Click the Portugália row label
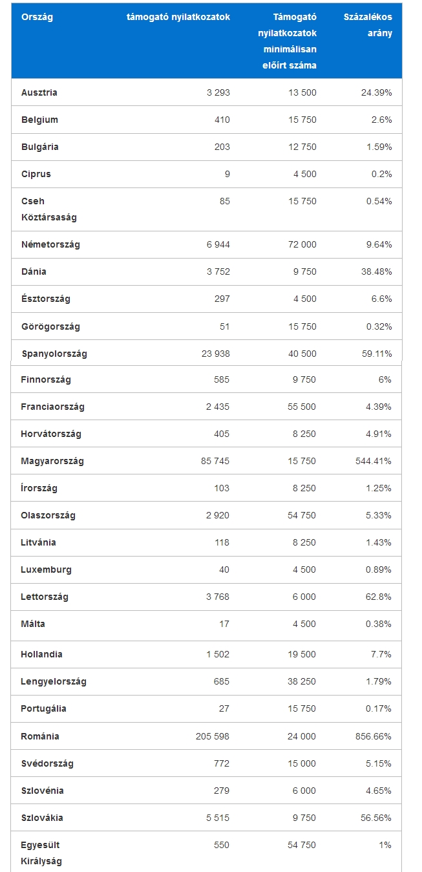 43,708
